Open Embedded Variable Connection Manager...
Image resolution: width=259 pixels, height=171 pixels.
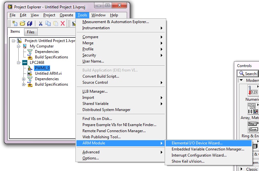coord(209,149)
